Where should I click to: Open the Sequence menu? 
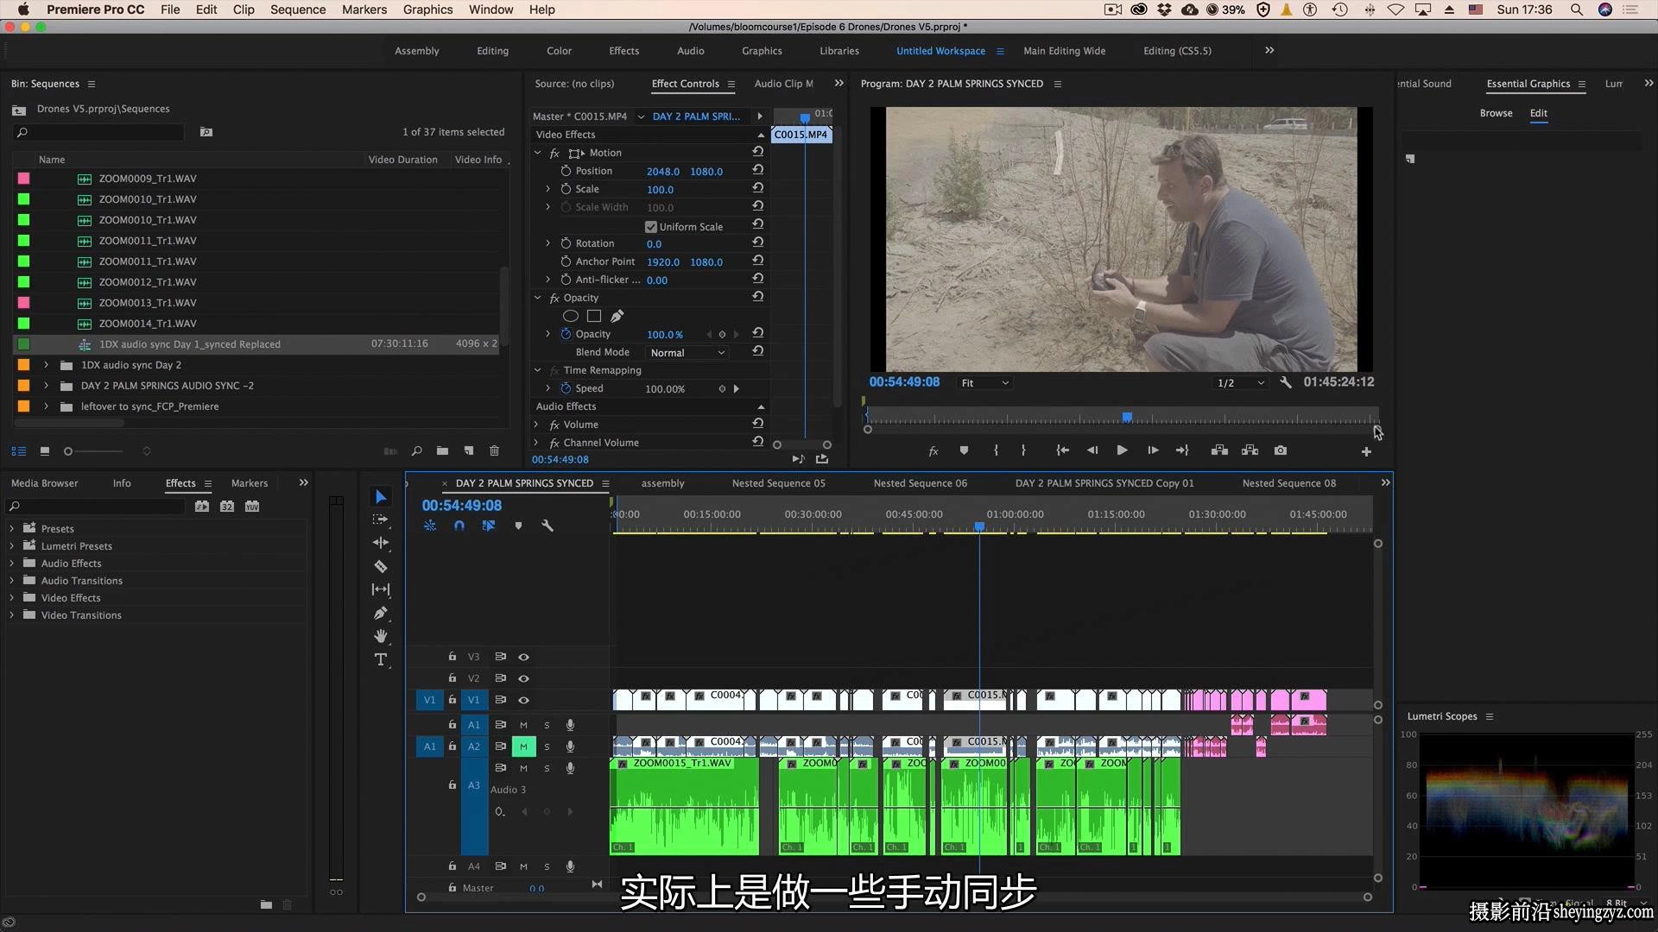pos(298,9)
